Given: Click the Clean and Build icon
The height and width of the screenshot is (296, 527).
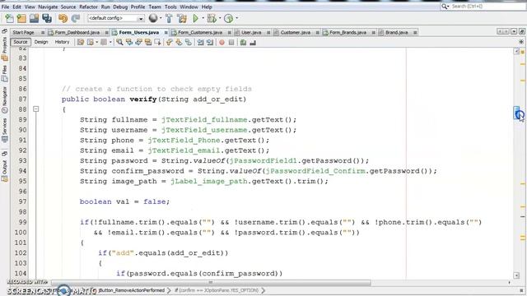Looking at the screenshot, I should point(182,18).
